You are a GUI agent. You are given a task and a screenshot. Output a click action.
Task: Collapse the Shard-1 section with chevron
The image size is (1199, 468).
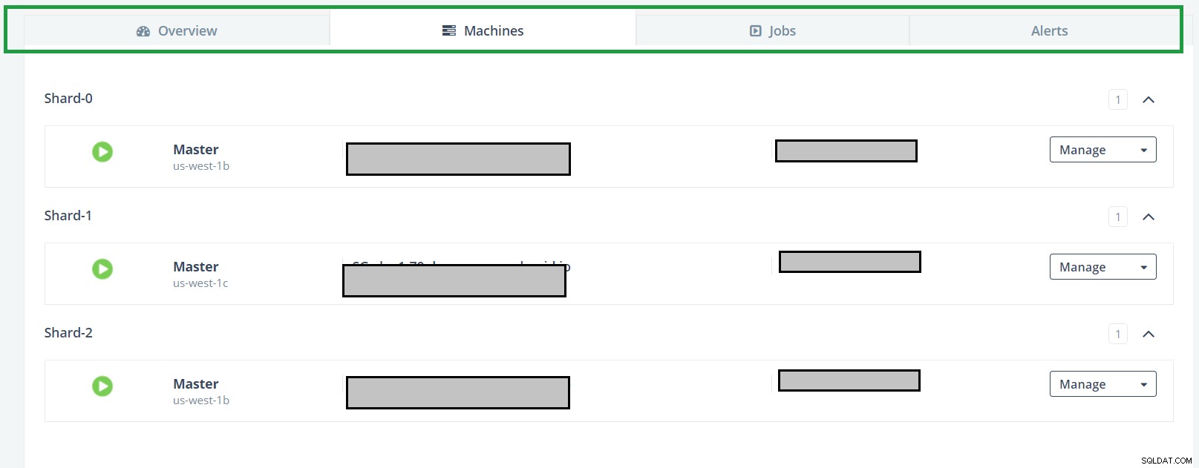coord(1149,217)
